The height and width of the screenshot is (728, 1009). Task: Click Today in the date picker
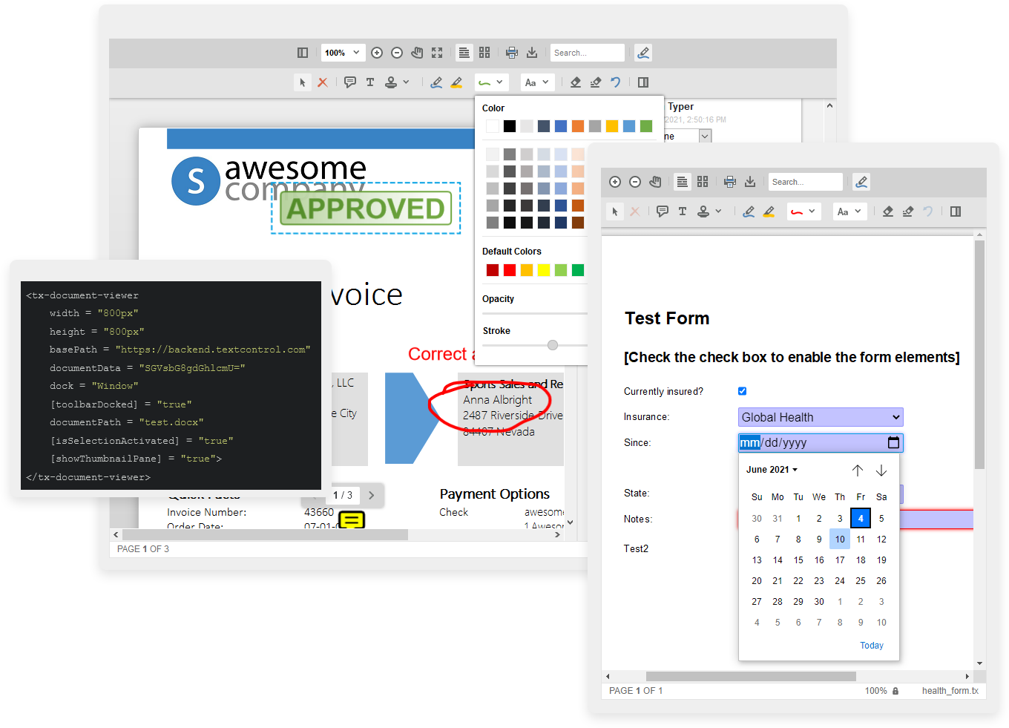(871, 646)
